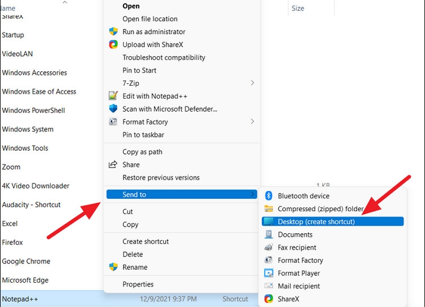Click the Mail recipient icon
Viewport: 425px width, 307px height.
click(269, 286)
